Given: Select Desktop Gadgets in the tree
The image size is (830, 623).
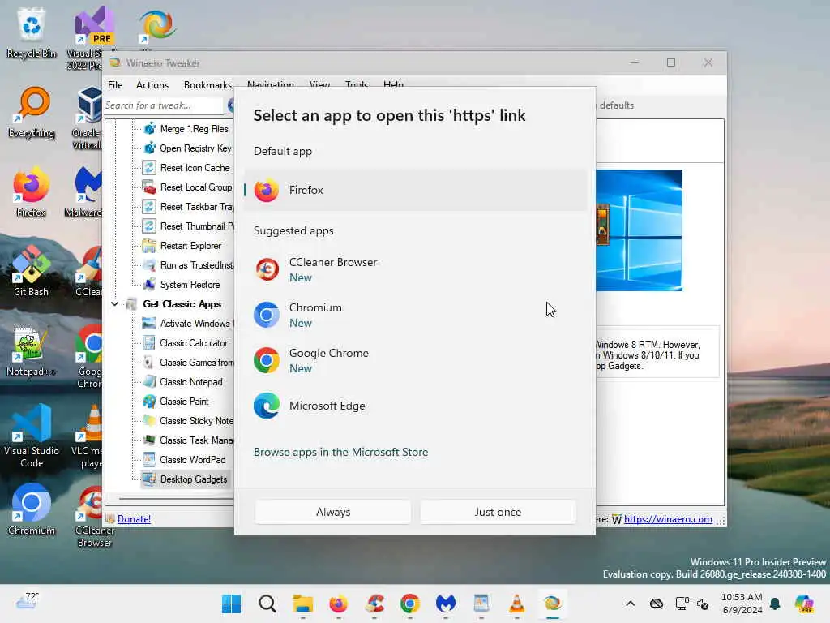Looking at the screenshot, I should pyautogui.click(x=186, y=479).
